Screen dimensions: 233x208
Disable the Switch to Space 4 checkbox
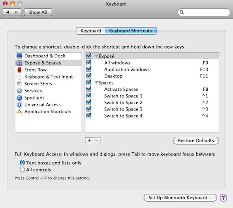point(88,116)
